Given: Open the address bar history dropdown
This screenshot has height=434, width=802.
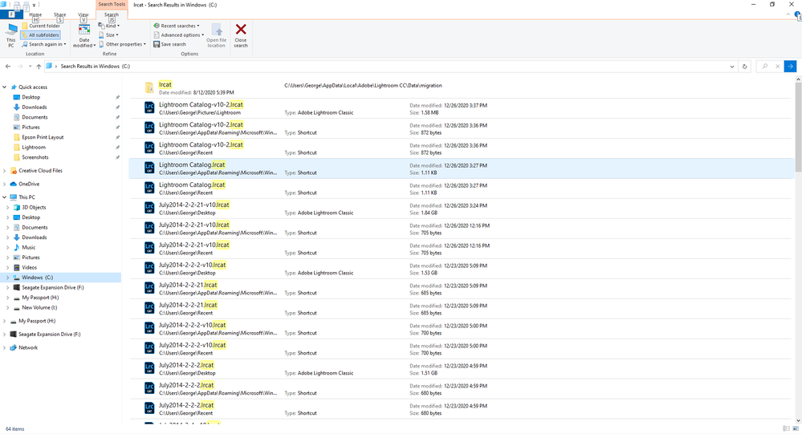Looking at the screenshot, I should [x=732, y=67].
